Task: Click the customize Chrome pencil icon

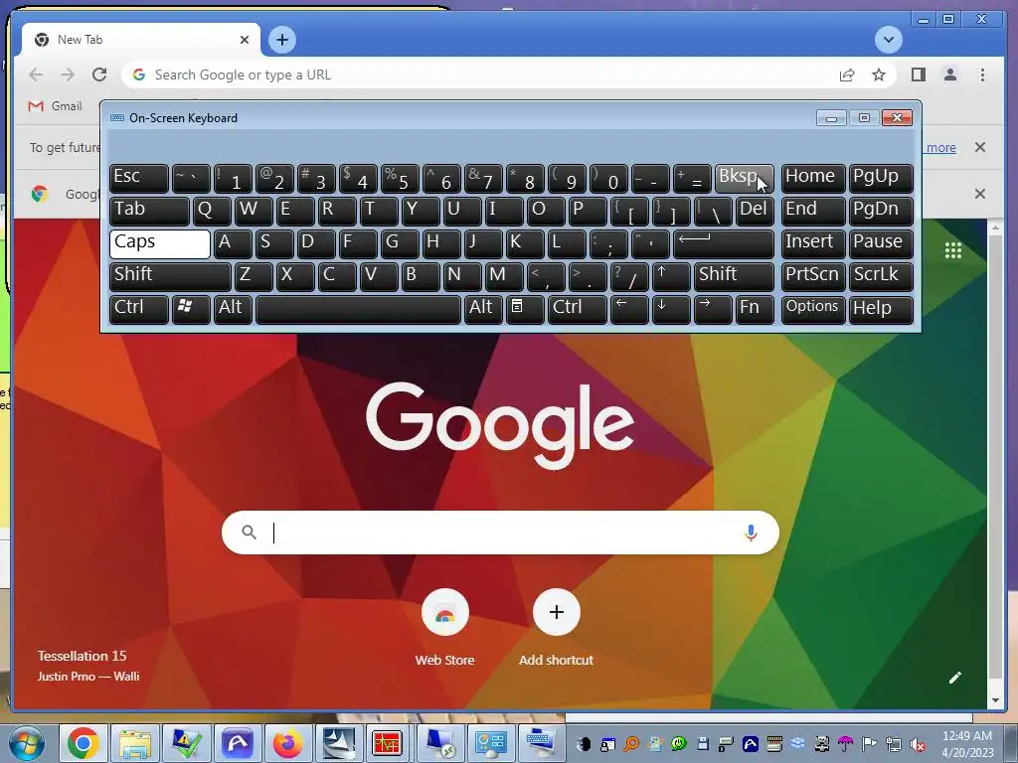Action: pos(954,678)
